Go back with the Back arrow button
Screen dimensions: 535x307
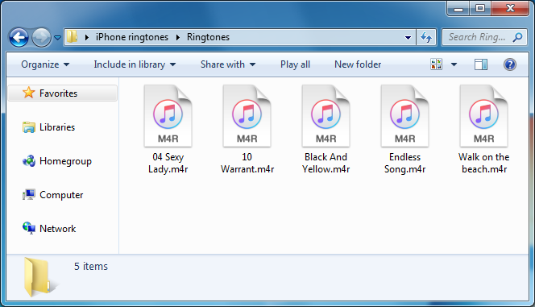click(19, 37)
